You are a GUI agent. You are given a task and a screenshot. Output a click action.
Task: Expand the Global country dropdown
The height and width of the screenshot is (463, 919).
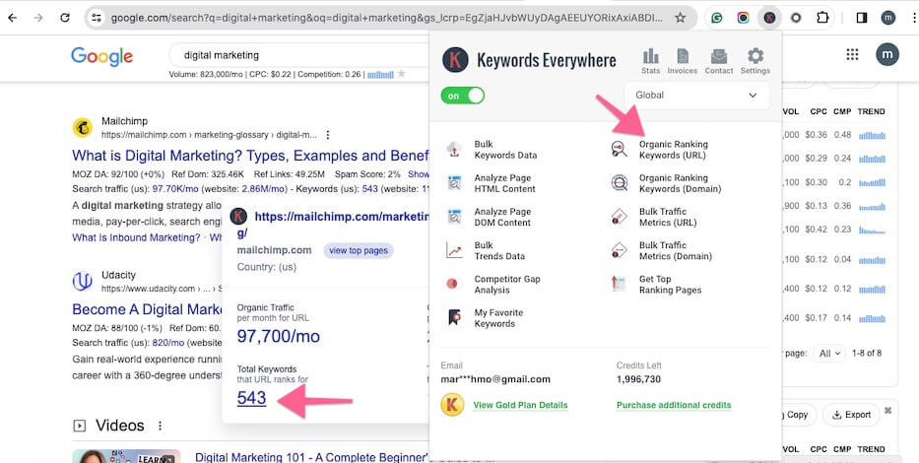696,95
